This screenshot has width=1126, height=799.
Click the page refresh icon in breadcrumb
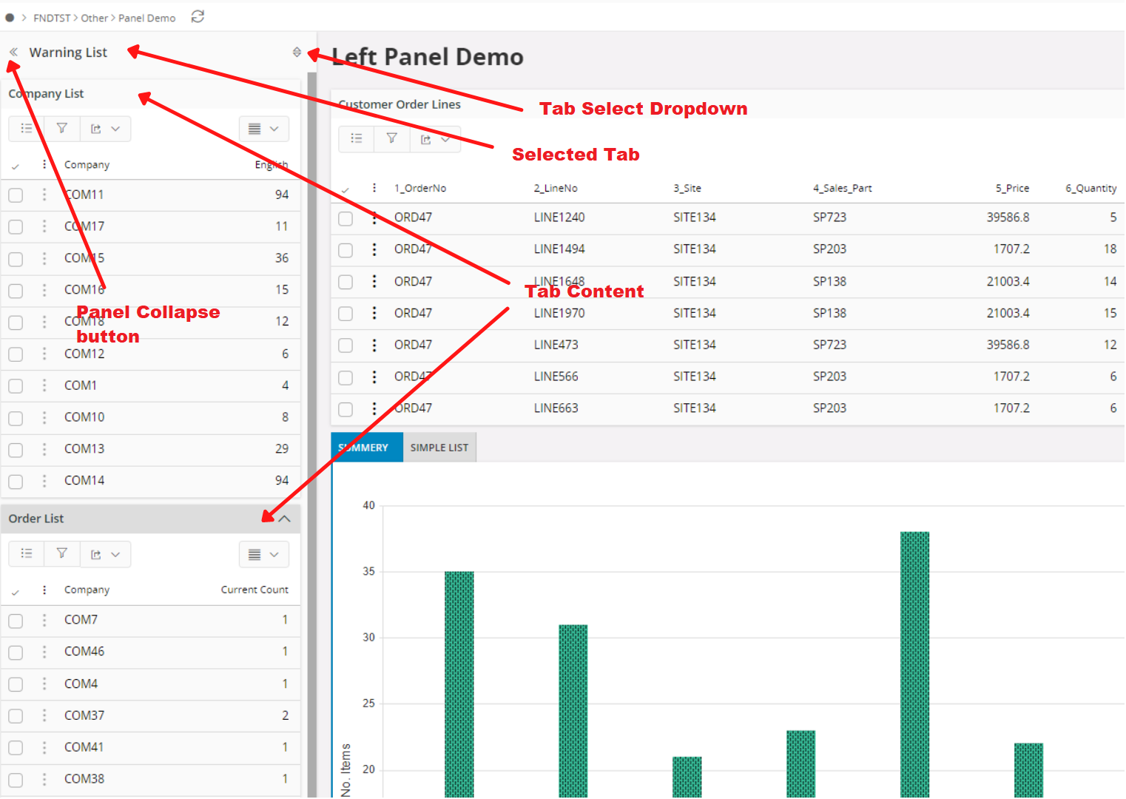(198, 17)
